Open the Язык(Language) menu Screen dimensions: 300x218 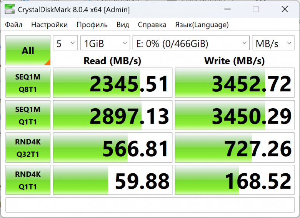click(x=202, y=25)
